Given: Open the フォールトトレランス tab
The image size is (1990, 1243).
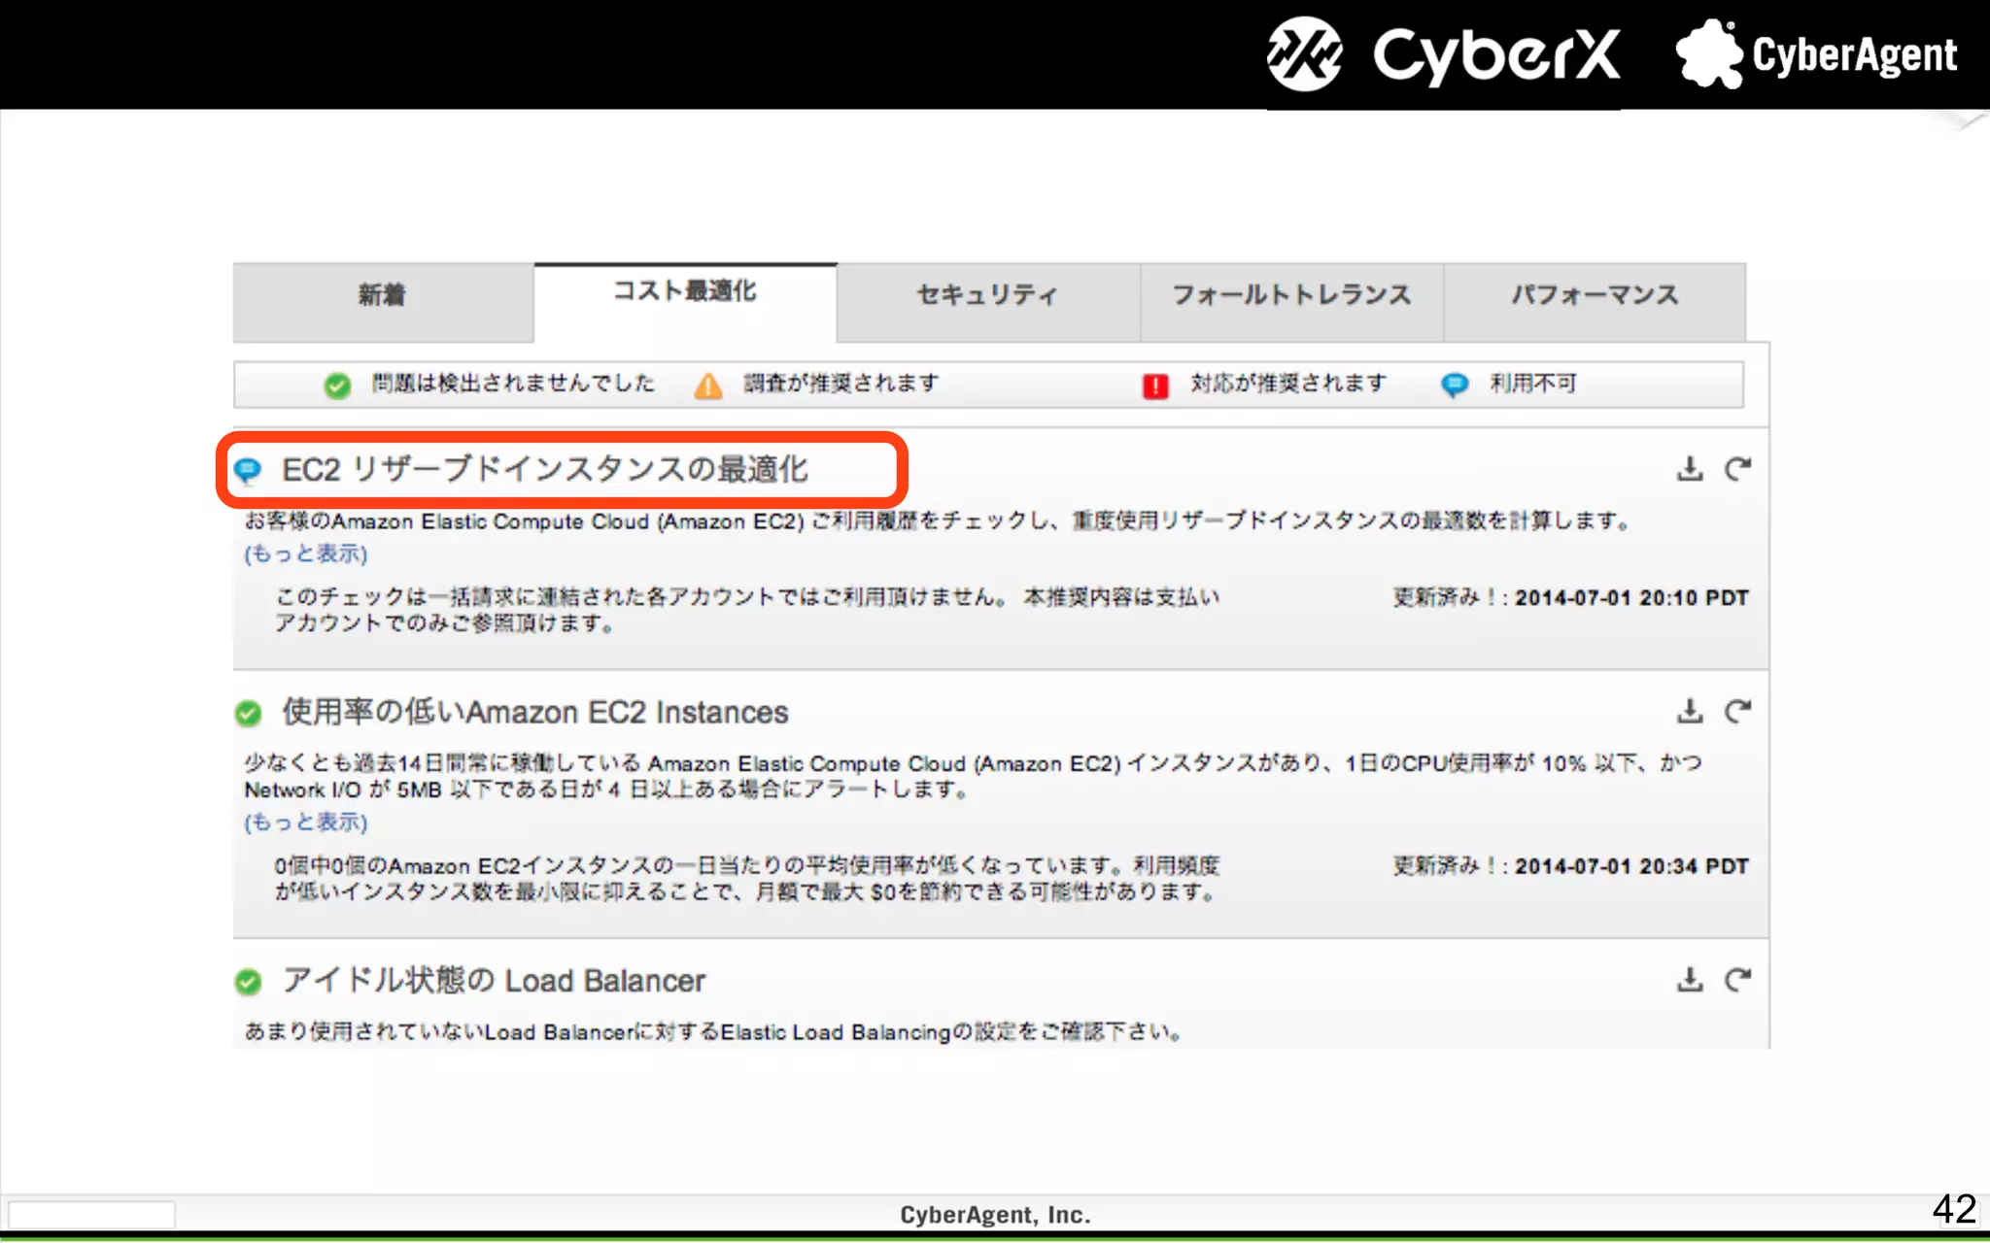Looking at the screenshot, I should click(x=1290, y=295).
